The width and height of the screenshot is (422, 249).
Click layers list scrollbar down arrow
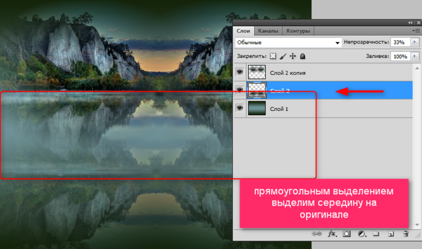[x=417, y=225]
